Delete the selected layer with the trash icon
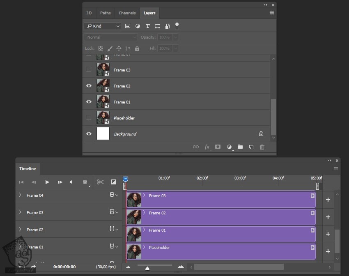The image size is (349, 276). 262,147
